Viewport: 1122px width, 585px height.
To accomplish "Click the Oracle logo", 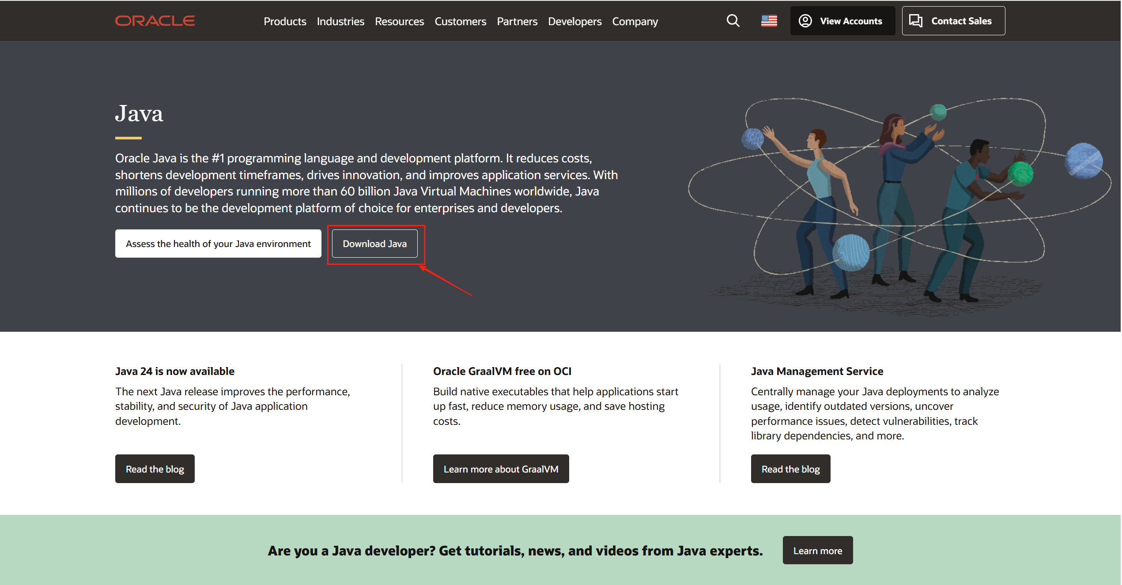I will (x=155, y=21).
